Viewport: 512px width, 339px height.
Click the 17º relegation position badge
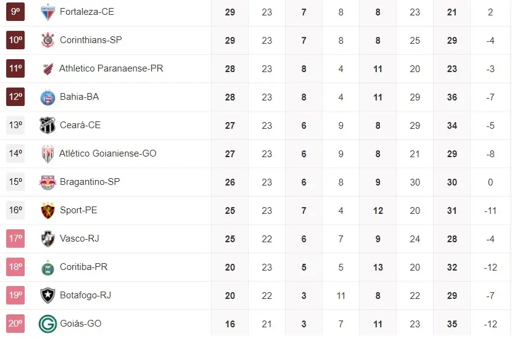click(x=15, y=239)
